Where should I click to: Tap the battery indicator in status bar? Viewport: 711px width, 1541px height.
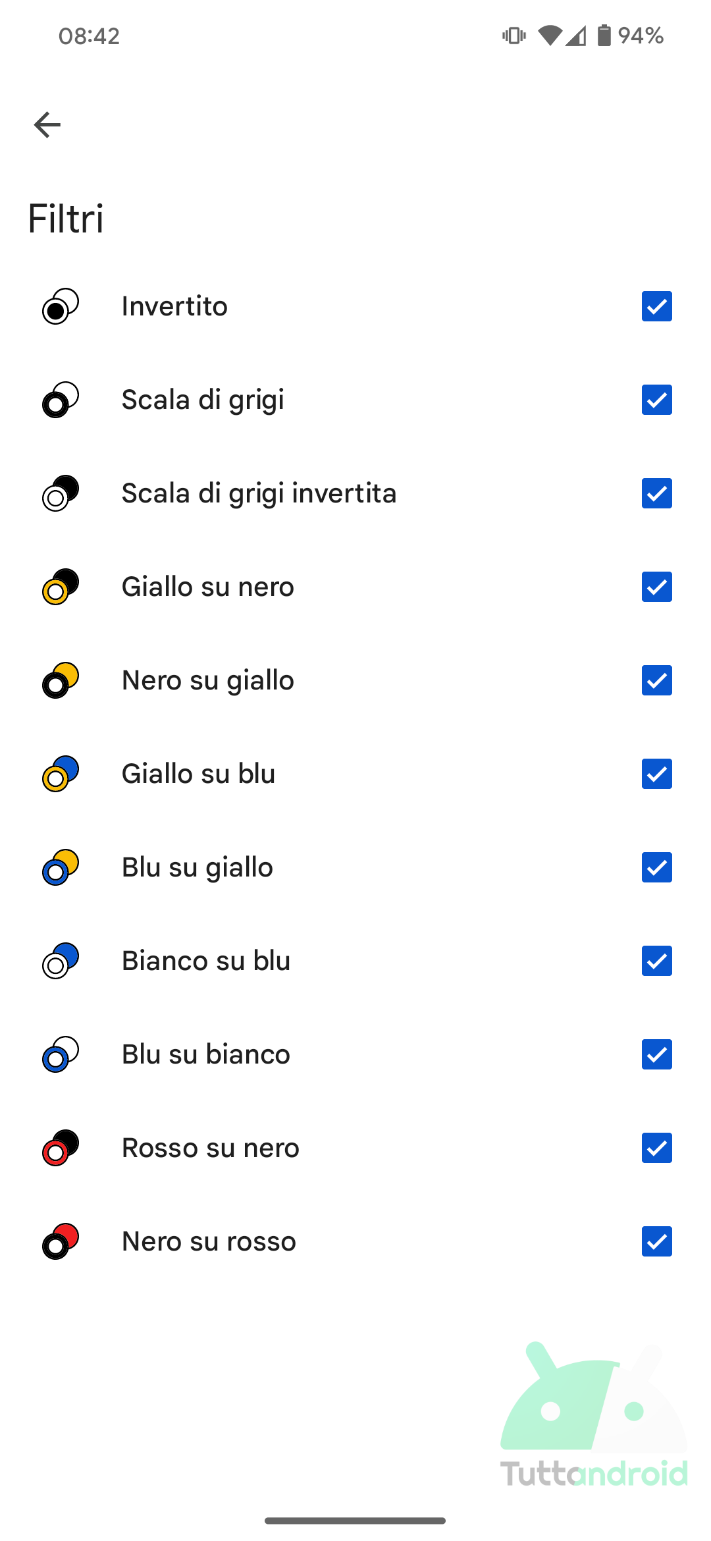point(604,35)
